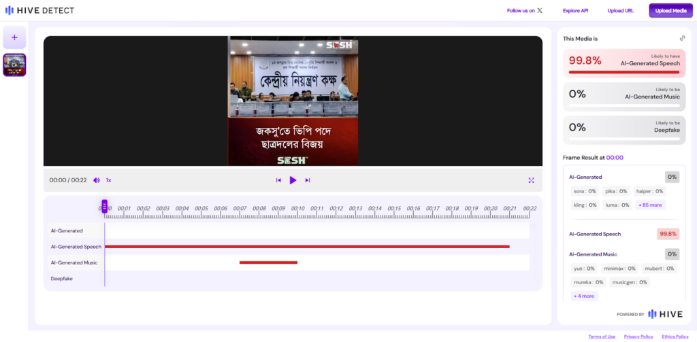The width and height of the screenshot is (697, 342).
Task: Enter fullscreen mode for the video
Action: 531,180
